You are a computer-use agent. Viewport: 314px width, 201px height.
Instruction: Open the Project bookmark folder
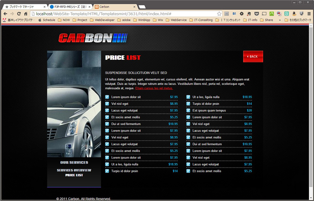click(80, 20)
